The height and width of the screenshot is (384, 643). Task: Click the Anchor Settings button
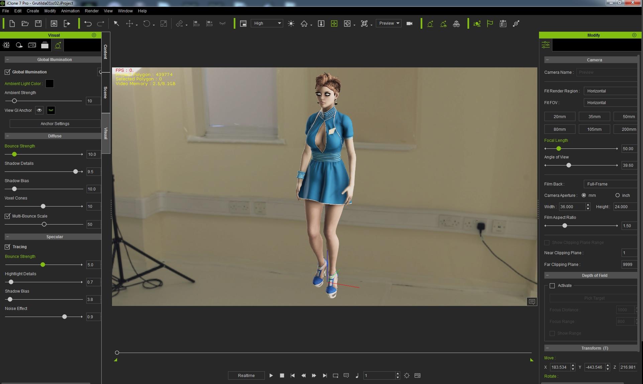(x=55, y=123)
